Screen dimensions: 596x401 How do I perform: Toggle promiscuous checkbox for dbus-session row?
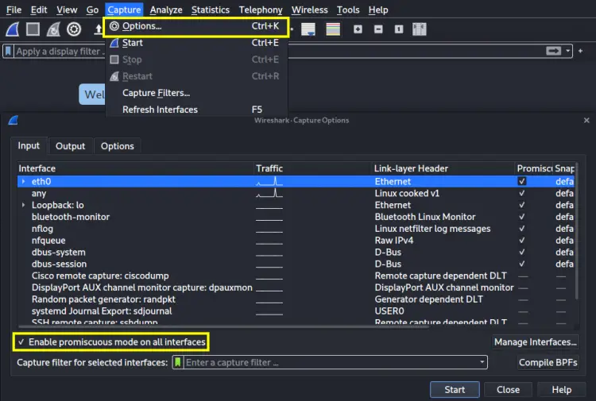click(522, 264)
